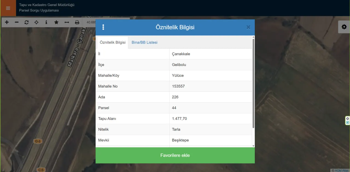The height and width of the screenshot is (172, 350).
Task: Click the Mahalle/Köy row label
Action: pos(109,76)
